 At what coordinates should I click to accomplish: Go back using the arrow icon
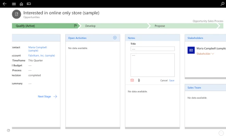(4, 4)
